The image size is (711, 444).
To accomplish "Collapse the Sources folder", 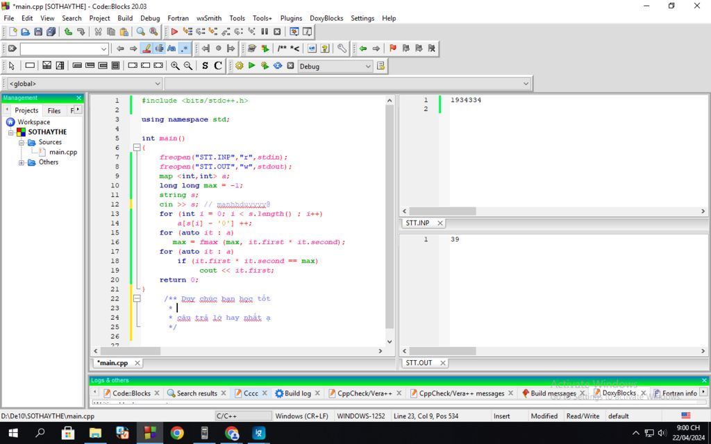I will click(x=22, y=142).
